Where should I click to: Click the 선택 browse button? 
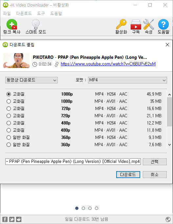[155, 162]
